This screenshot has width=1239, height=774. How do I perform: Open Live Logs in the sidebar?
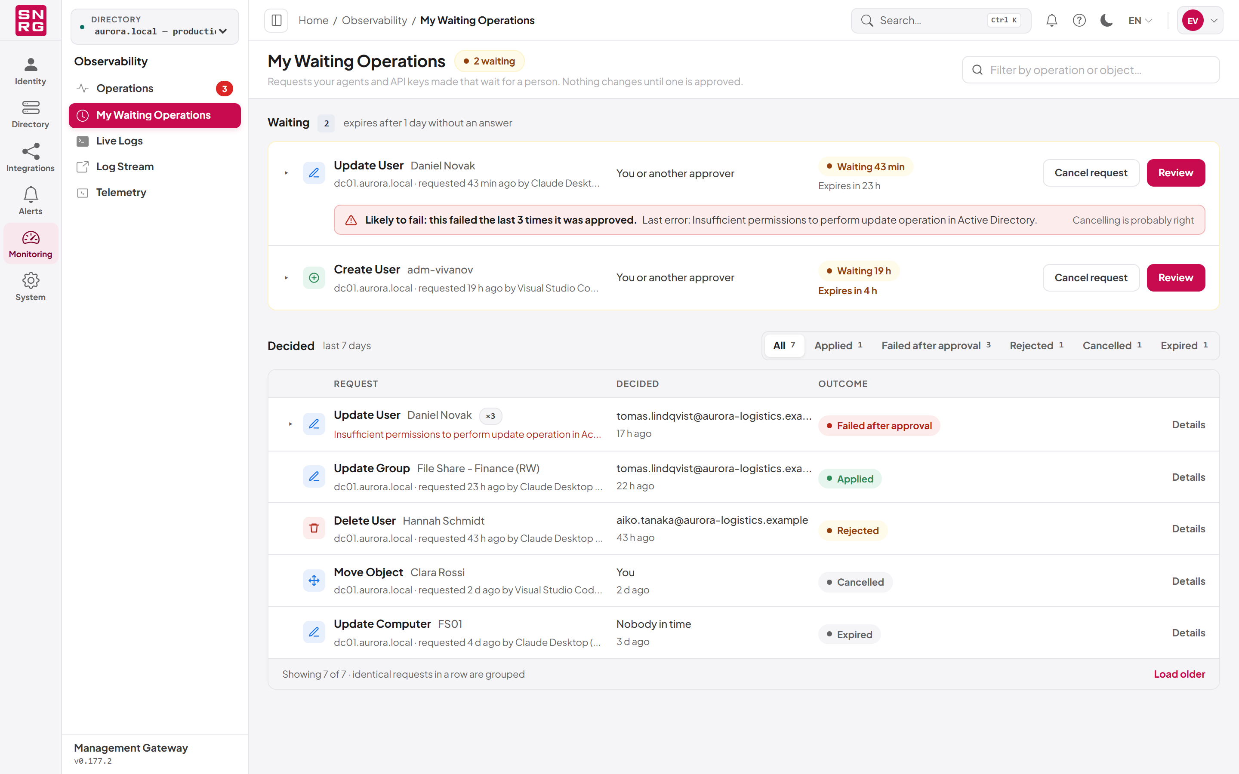[x=154, y=141]
